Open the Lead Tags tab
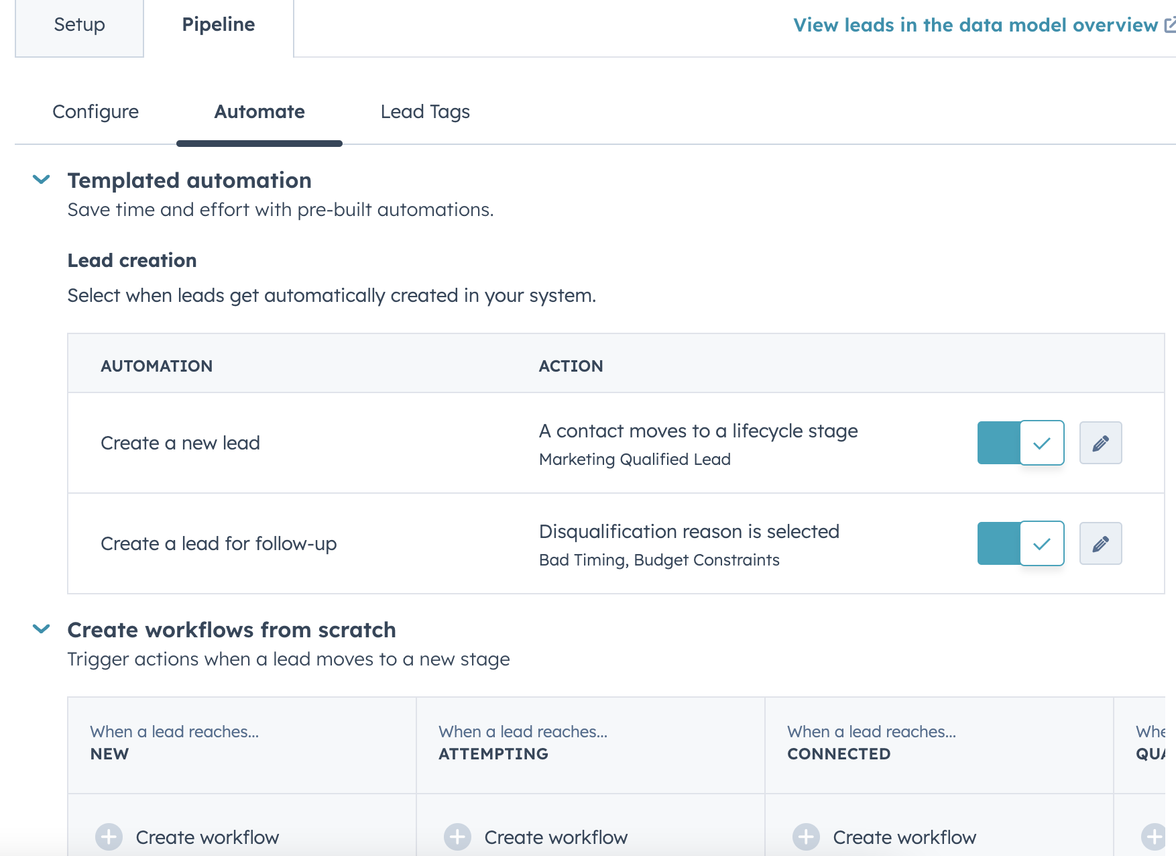Image resolution: width=1176 pixels, height=856 pixels. point(425,112)
